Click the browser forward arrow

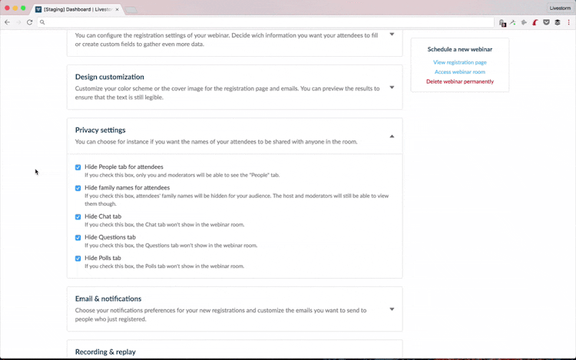click(x=18, y=22)
